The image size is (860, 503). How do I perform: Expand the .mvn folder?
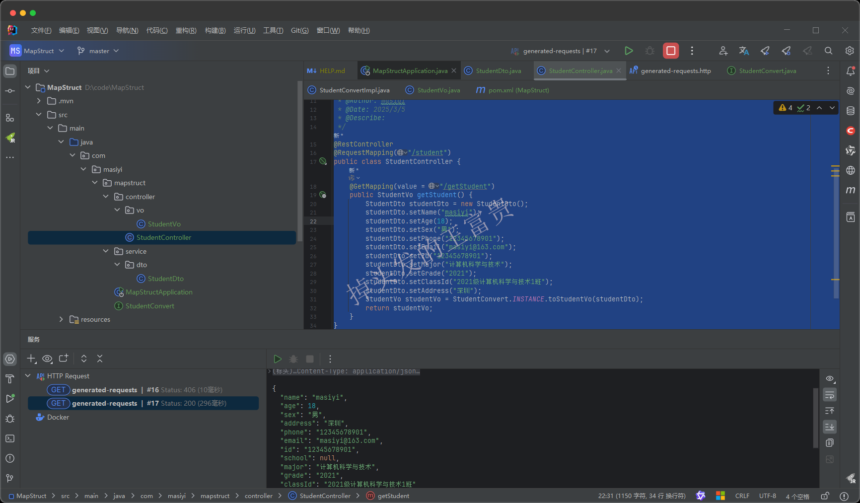(39, 101)
